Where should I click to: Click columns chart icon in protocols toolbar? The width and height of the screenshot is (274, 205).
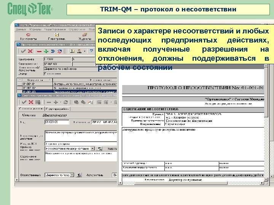coord(72,51)
